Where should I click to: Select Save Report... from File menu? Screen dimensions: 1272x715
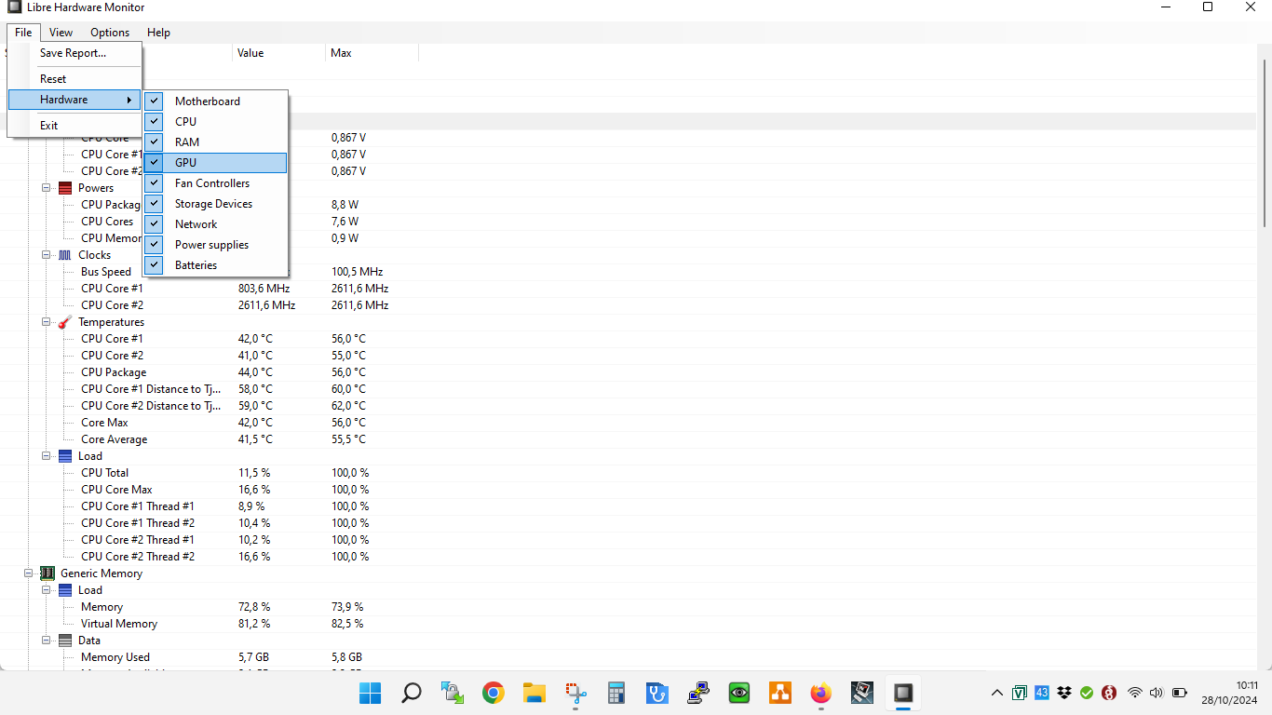pos(73,53)
